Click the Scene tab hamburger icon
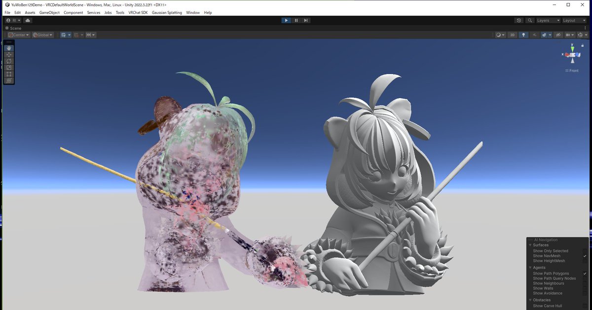Viewport: 592px width, 310px height. tap(7, 28)
